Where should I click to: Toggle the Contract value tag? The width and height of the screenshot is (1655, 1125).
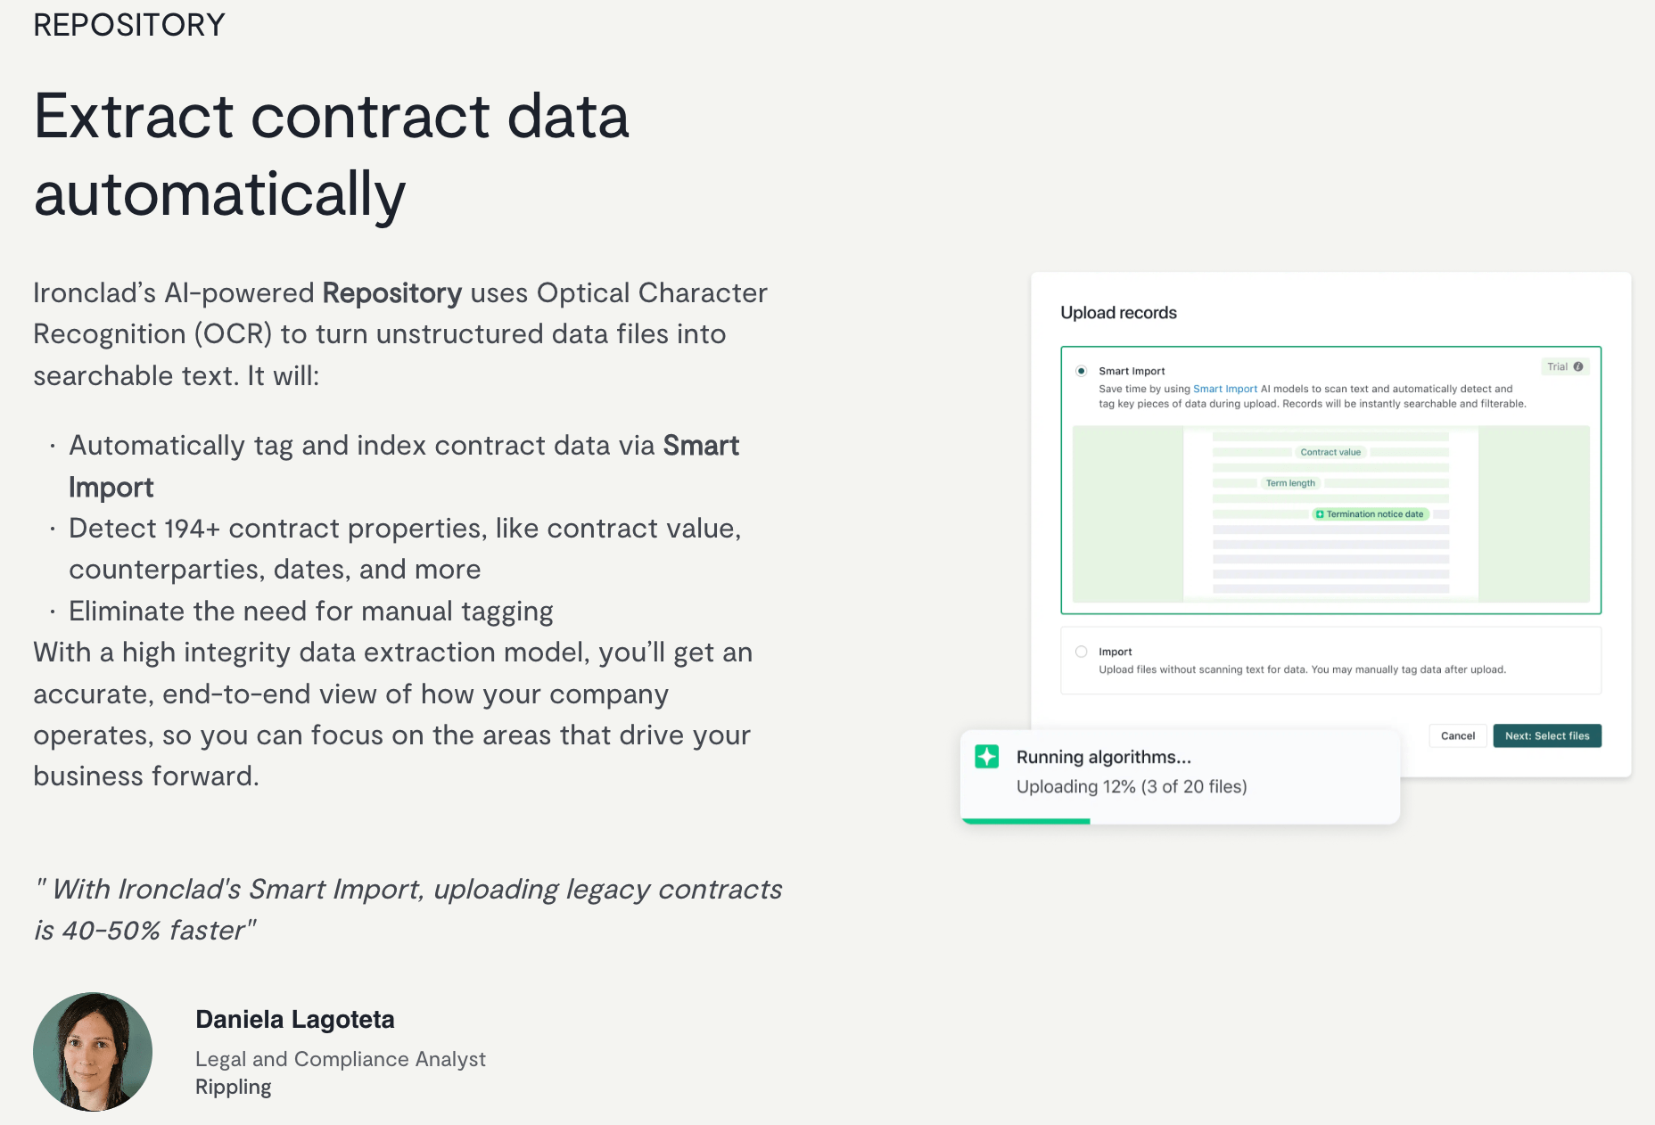click(x=1330, y=452)
